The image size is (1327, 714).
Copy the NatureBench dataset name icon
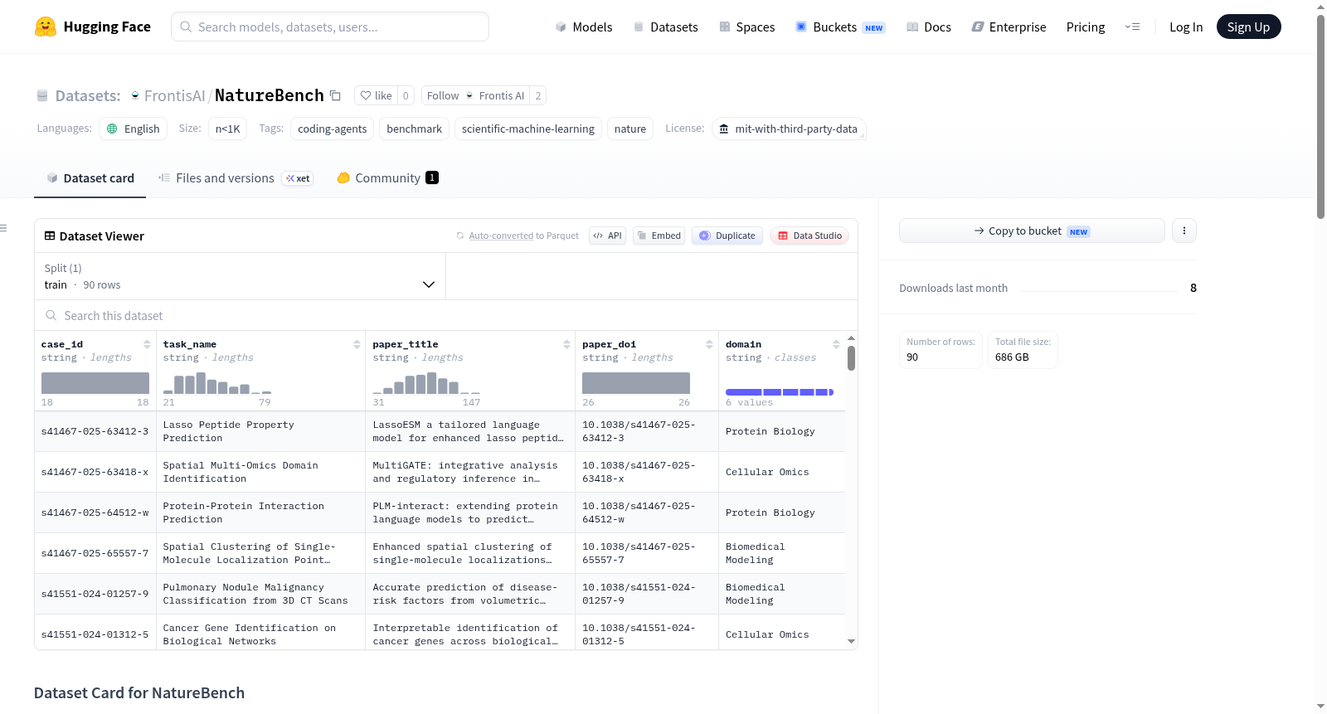(335, 95)
